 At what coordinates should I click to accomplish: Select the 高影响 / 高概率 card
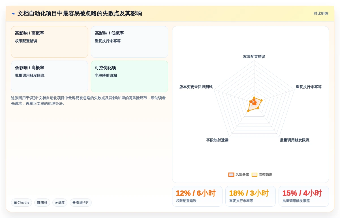[x=50, y=42]
